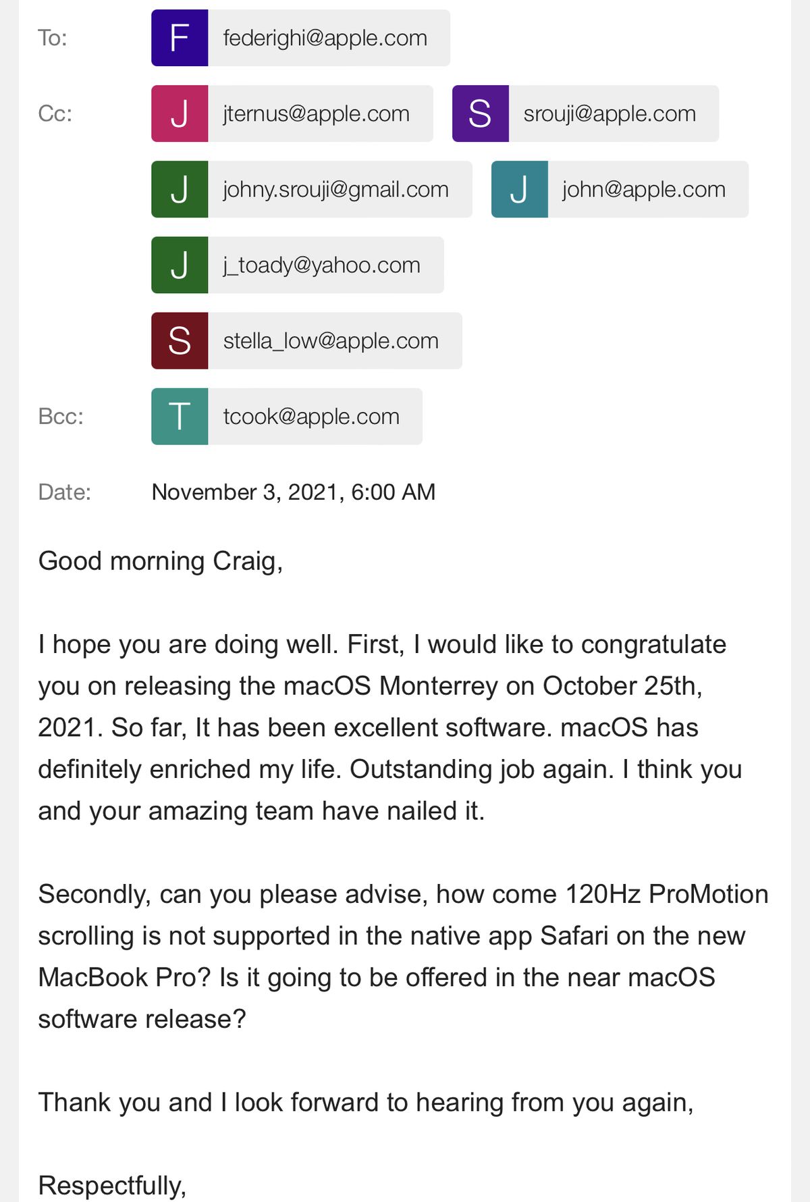Click the teal T avatar for tcook

tap(180, 416)
